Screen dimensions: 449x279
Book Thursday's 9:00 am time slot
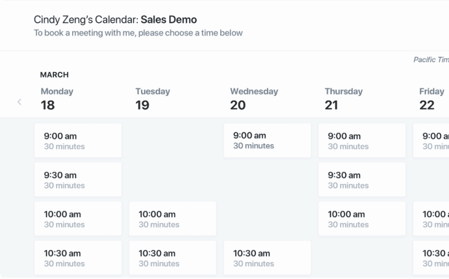pyautogui.click(x=362, y=140)
